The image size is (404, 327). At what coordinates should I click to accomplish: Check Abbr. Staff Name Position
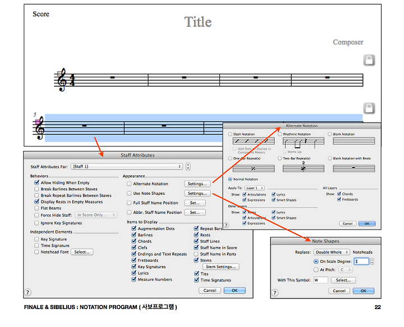(x=129, y=212)
